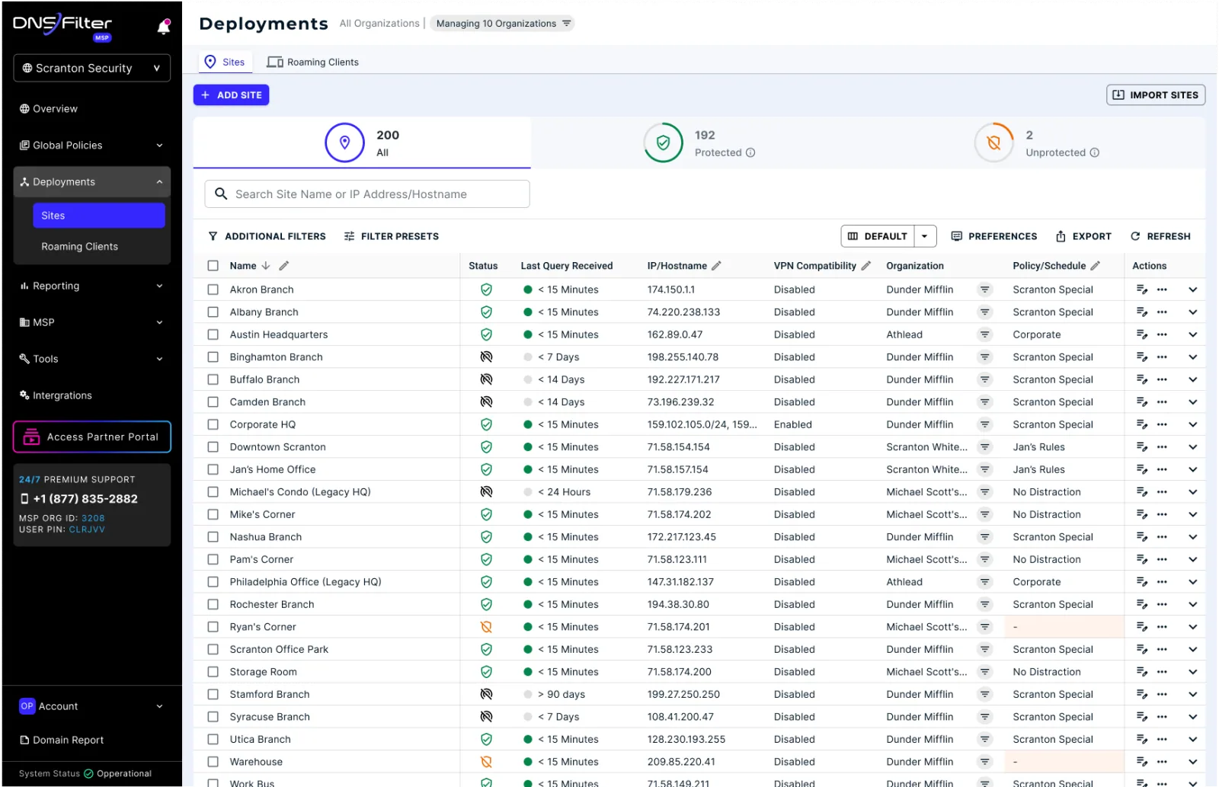Open more actions for Albany Branch
Screen dimensions: 1219x787
point(1162,312)
